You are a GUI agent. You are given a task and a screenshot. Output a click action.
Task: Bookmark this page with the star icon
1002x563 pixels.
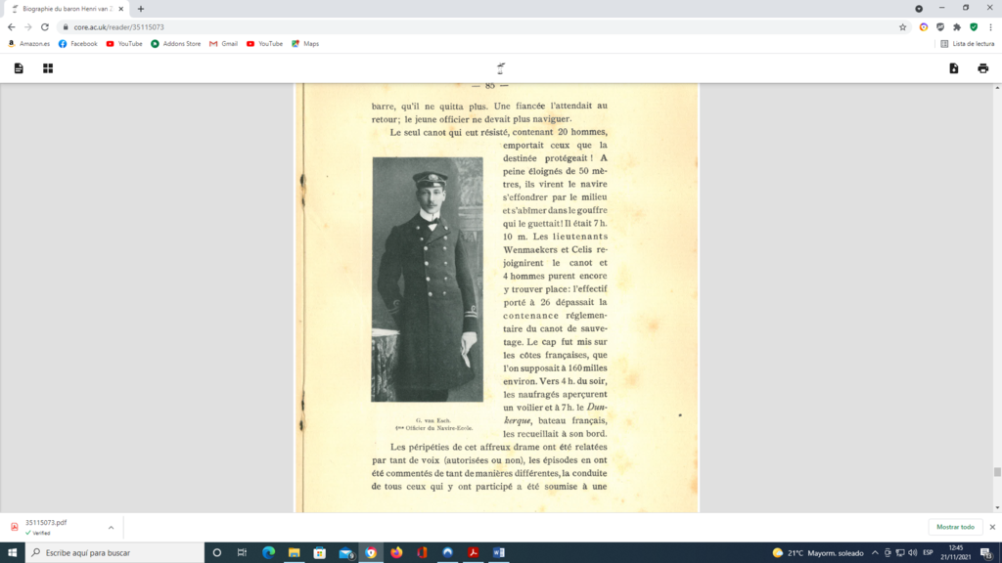point(902,26)
